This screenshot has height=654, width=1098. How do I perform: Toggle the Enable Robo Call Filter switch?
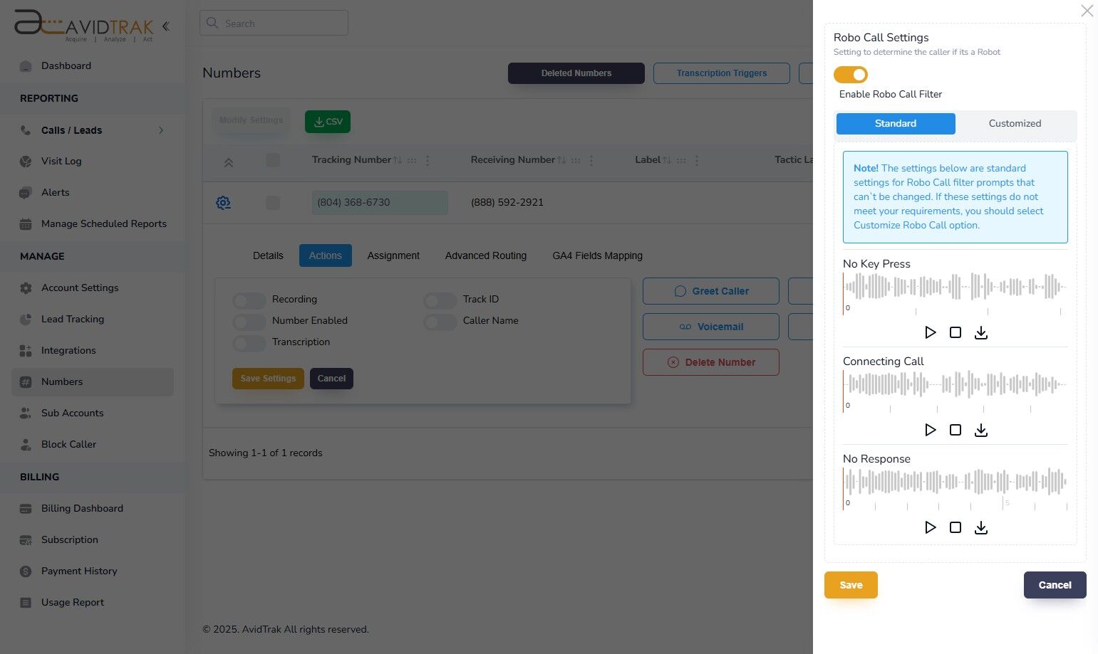851,74
